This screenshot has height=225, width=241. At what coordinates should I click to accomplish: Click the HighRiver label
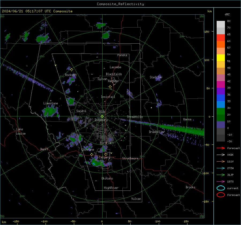point(111,188)
